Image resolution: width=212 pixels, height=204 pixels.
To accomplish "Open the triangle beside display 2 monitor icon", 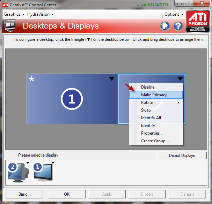I will pyautogui.click(x=28, y=163).
